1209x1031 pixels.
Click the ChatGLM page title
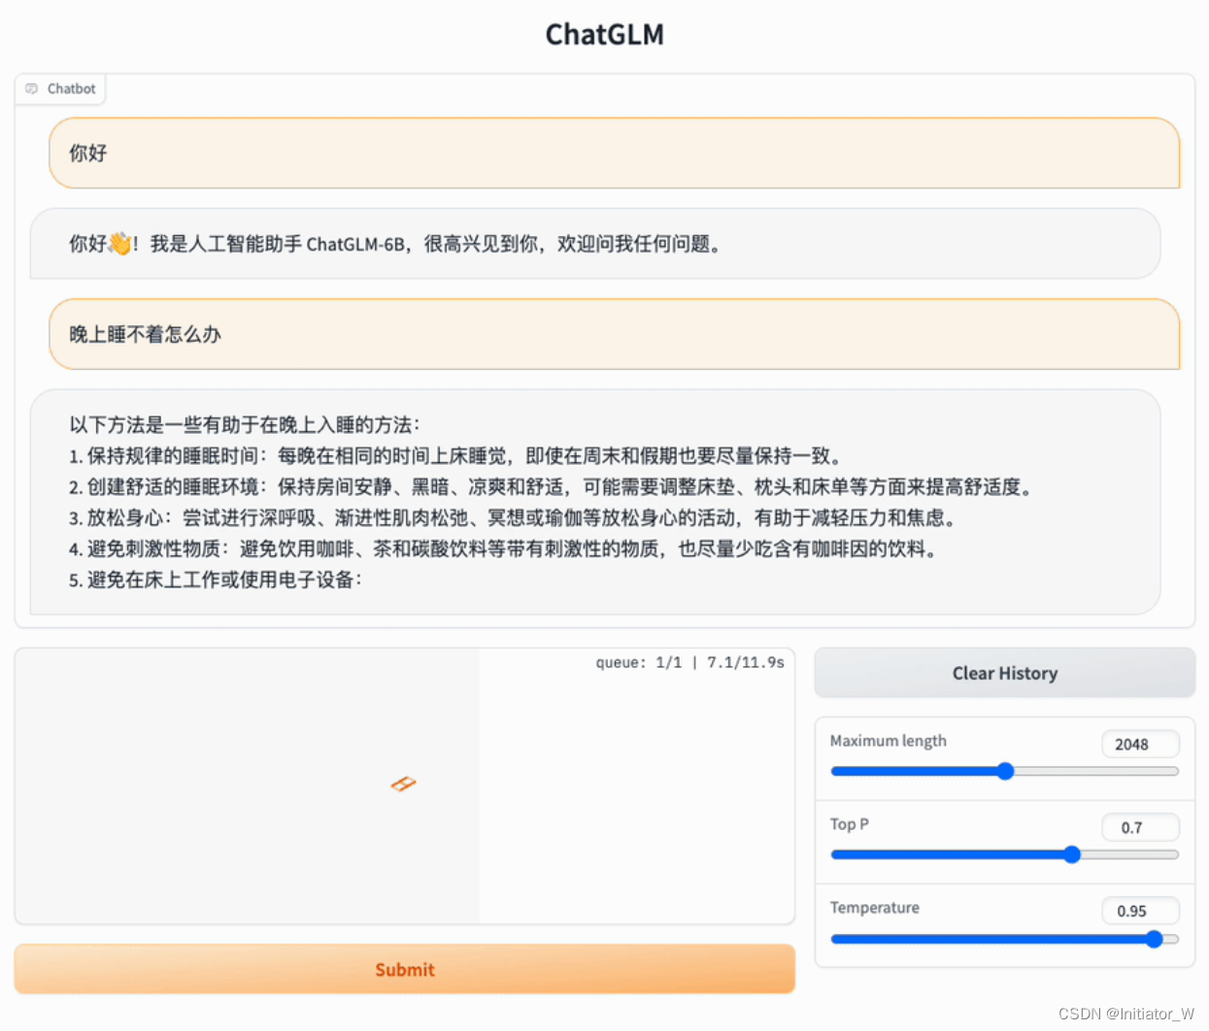[x=604, y=34]
